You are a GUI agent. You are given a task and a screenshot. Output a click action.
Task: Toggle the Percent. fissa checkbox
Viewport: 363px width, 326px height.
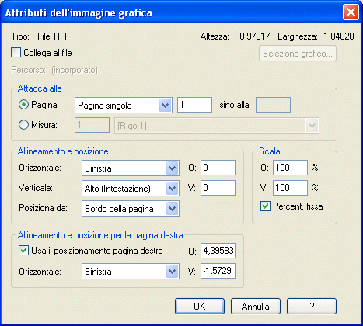265,206
